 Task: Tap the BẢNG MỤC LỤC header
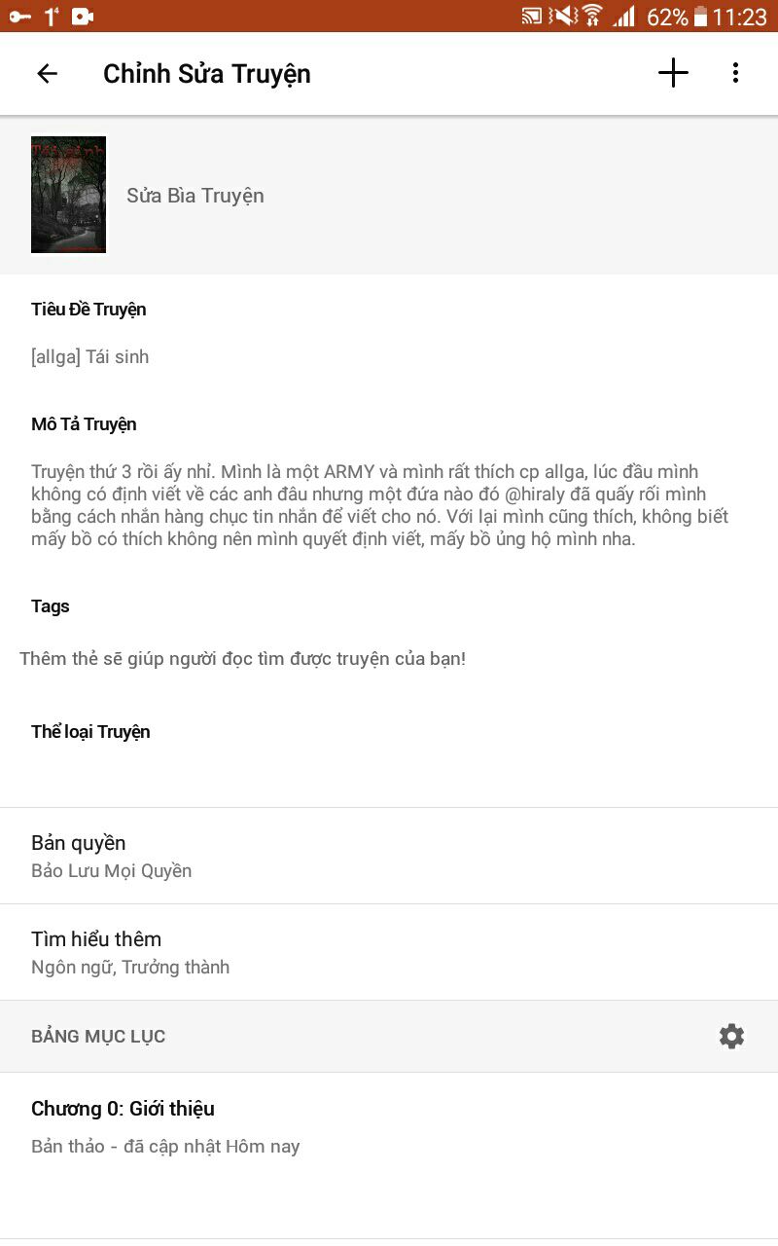pyautogui.click(x=98, y=1037)
